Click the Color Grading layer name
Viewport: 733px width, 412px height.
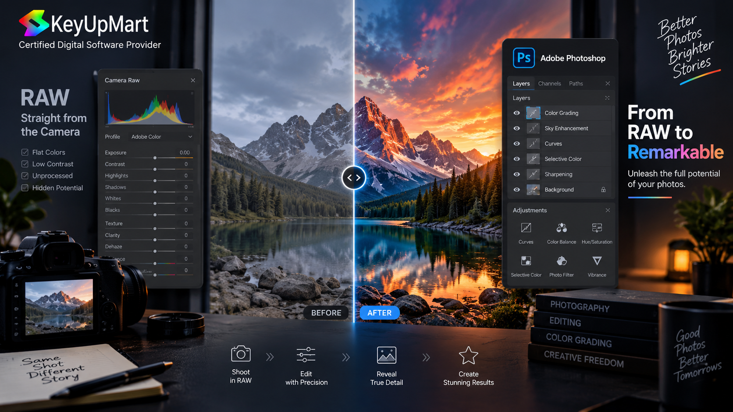(x=561, y=113)
